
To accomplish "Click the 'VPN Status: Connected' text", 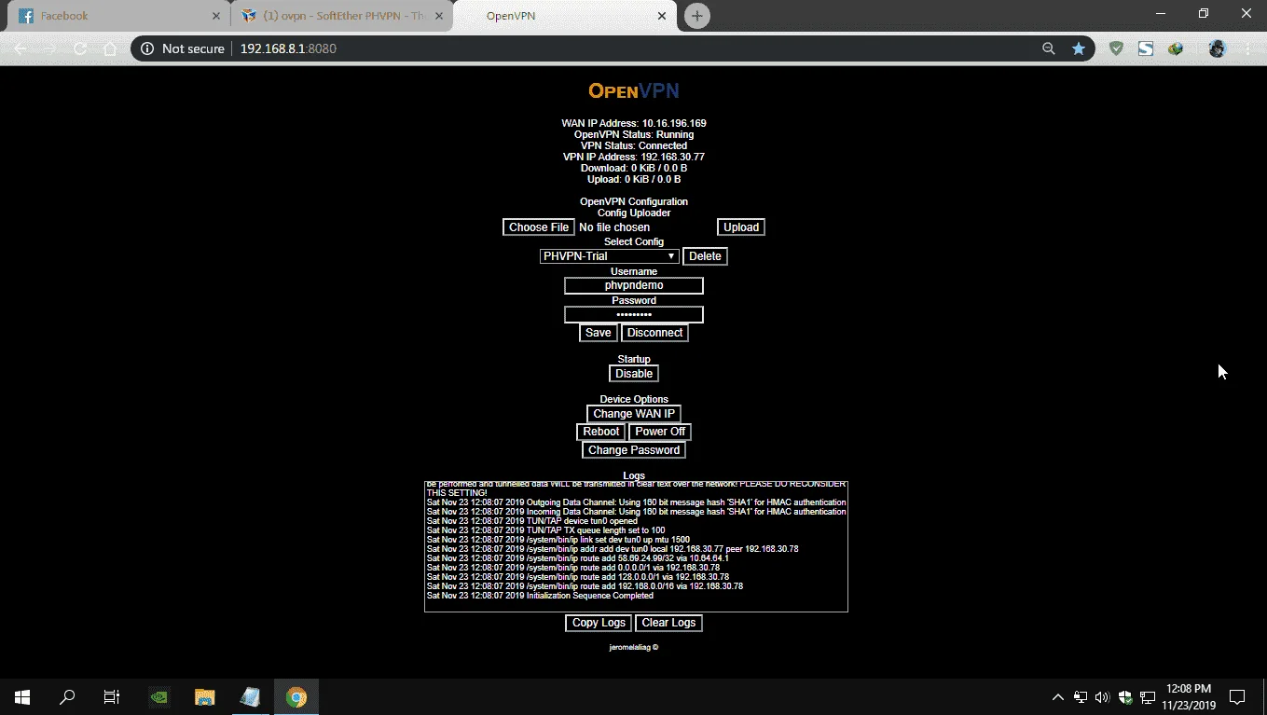I will (x=634, y=145).
